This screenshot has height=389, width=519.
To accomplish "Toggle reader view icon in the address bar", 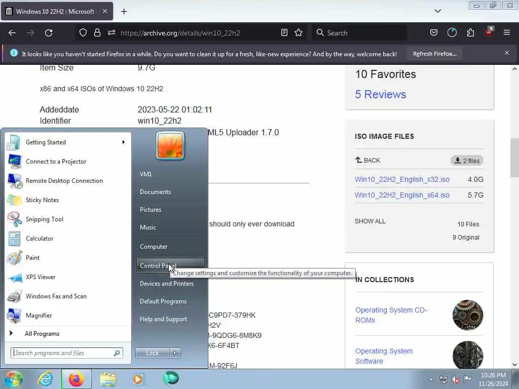I will 284,33.
